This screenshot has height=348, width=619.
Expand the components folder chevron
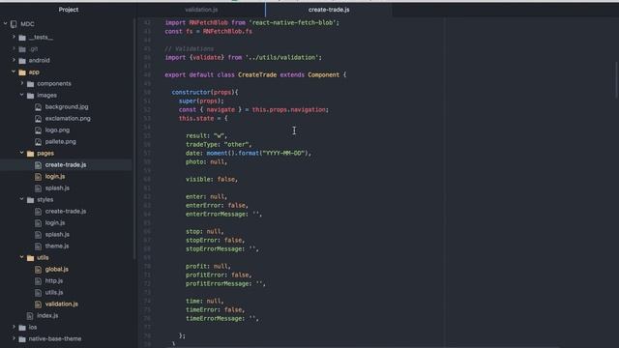(22, 83)
